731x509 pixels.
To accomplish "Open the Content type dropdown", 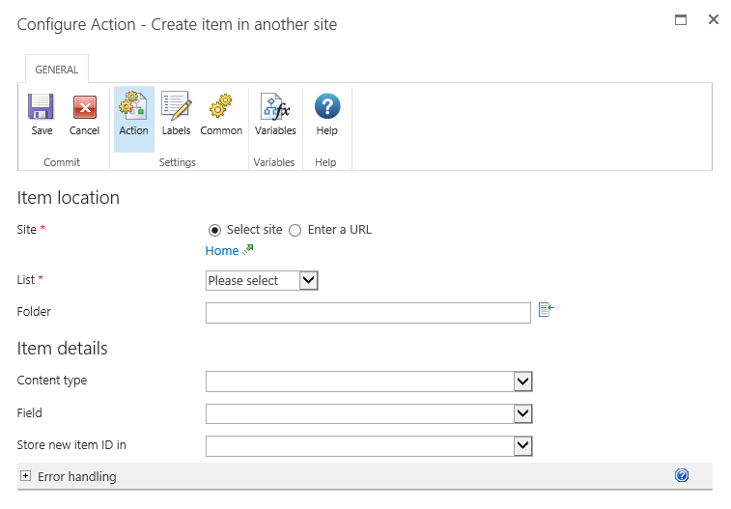I will click(x=369, y=382).
